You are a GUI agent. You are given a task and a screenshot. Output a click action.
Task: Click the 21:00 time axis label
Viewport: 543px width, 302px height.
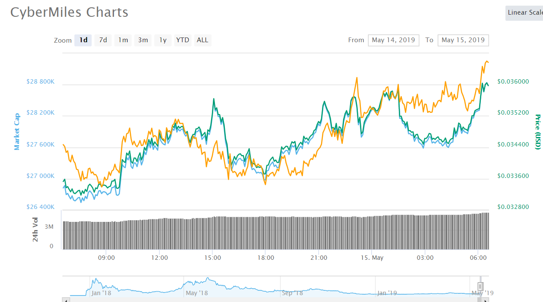click(319, 258)
